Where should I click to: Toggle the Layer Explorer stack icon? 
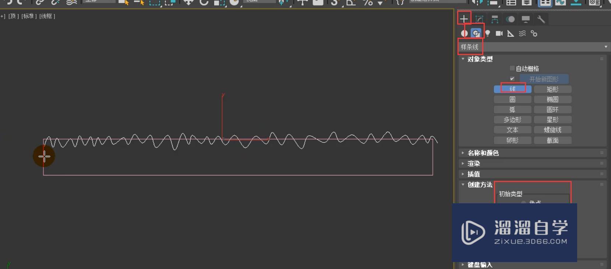tap(527, 2)
